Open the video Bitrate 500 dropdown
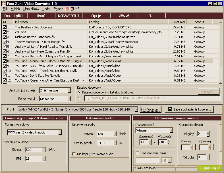Image resolution: width=224 pixels, height=173 pixels. [44, 150]
